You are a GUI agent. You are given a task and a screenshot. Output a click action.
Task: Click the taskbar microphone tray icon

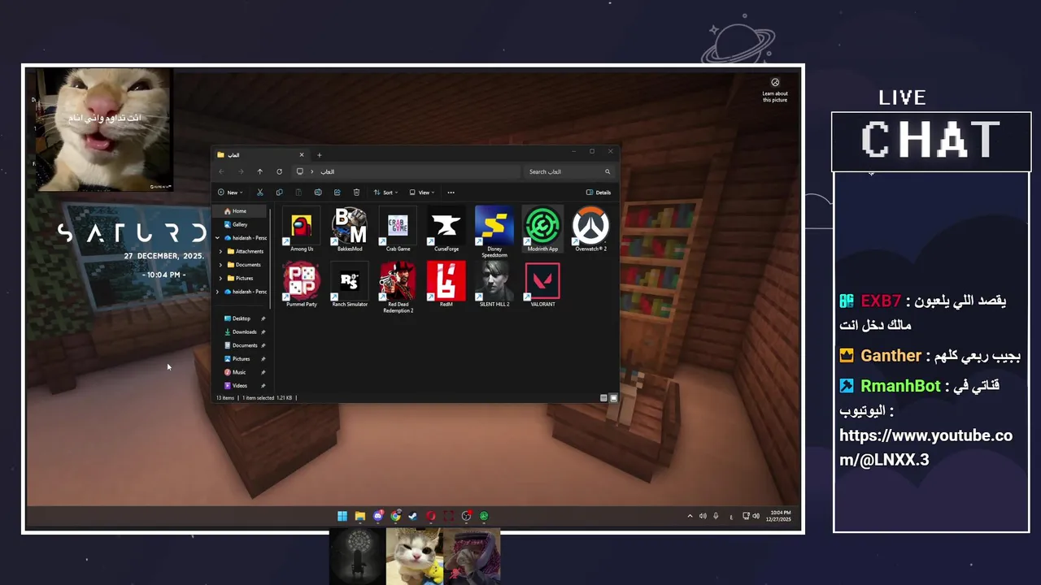[x=716, y=516]
